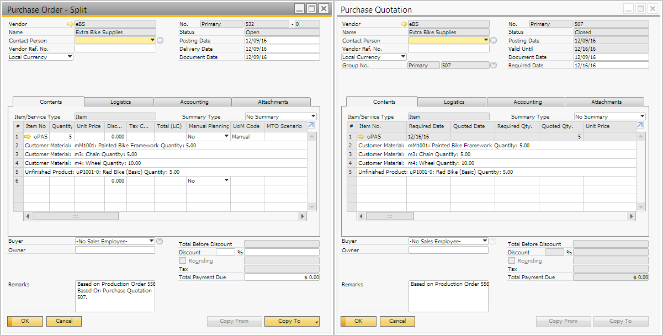Open oPAS item link arrow in Purchase Quotation grid
Image resolution: width=663 pixels, height=336 pixels.
362,136
